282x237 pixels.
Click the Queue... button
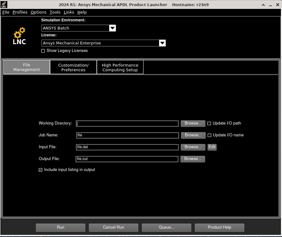pyautogui.click(x=167, y=227)
